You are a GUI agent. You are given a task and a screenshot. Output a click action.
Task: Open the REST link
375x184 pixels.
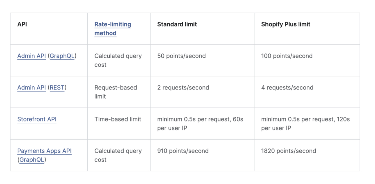coord(57,87)
